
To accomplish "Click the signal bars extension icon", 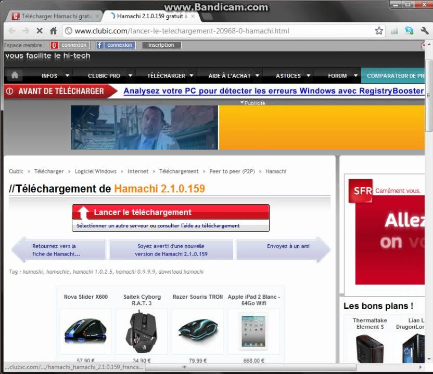I will point(394,31).
